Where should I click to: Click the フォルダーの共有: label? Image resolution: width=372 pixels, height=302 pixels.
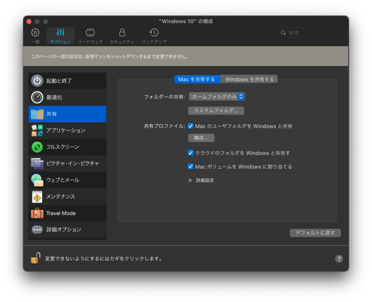tap(164, 97)
